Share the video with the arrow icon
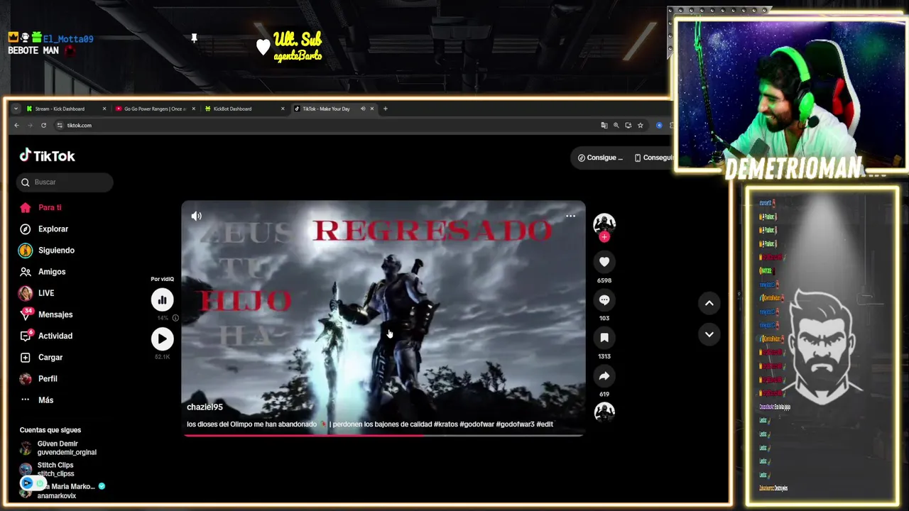Viewport: 909px width, 511px height. pos(604,375)
